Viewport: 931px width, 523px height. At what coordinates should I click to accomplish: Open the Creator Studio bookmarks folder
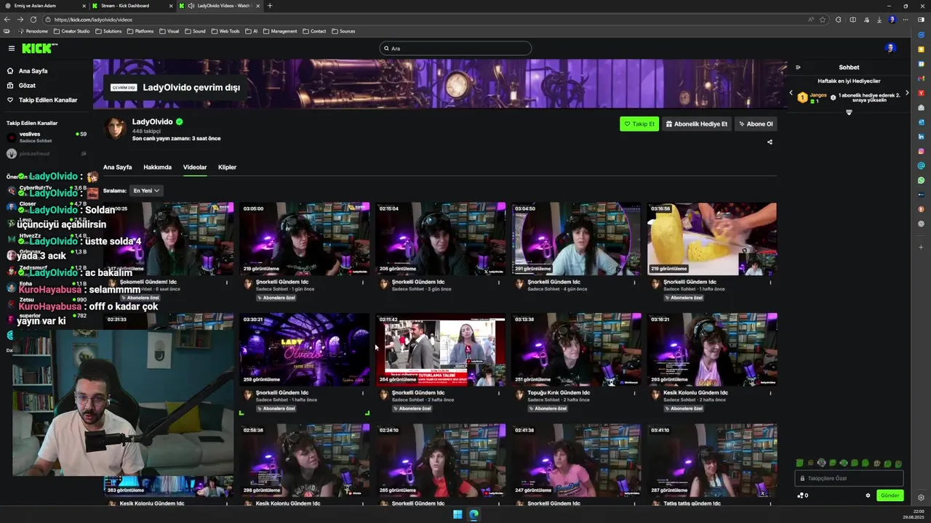click(x=72, y=31)
